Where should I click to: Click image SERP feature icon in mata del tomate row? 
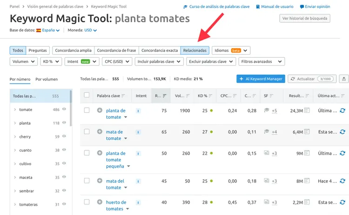(267, 181)
